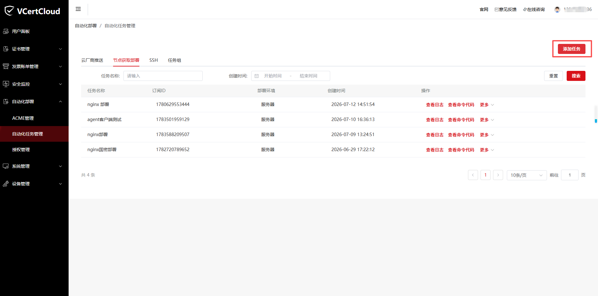Select 节点获取部署 tab
The width and height of the screenshot is (598, 296).
[126, 60]
